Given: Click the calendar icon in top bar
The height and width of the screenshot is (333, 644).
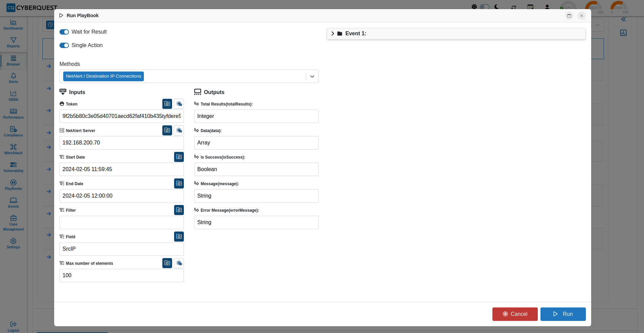Looking at the screenshot, I should tap(530, 7).
